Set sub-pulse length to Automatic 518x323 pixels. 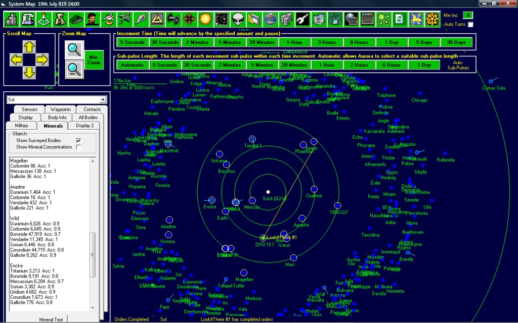[x=133, y=65]
